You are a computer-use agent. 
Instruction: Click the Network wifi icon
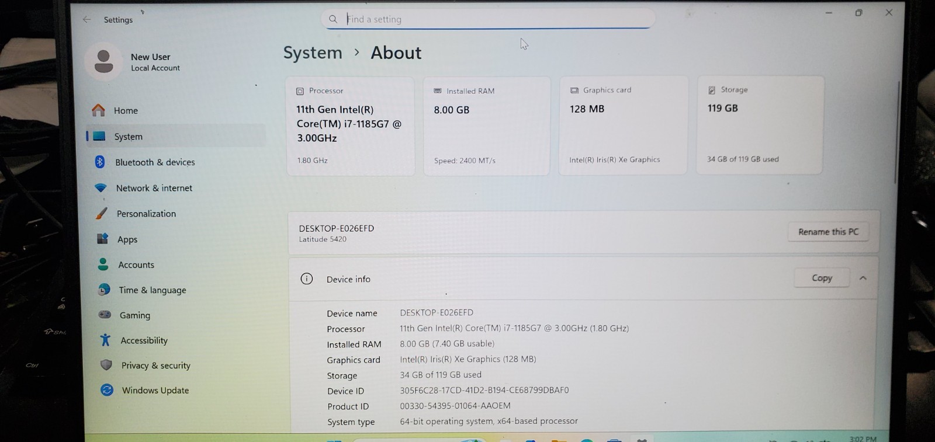point(101,188)
